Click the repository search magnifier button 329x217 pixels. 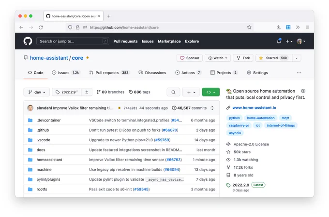pos(173,92)
